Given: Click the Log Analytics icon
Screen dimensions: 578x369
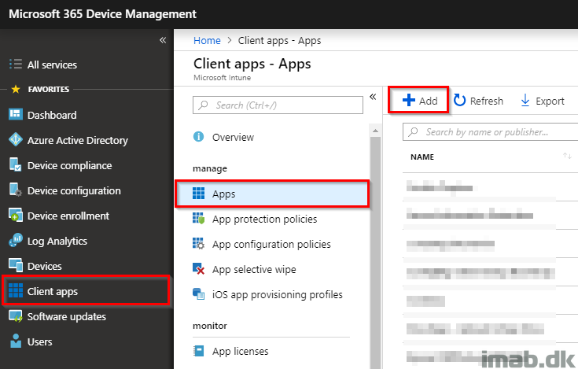Looking at the screenshot, I should pyautogui.click(x=16, y=240).
